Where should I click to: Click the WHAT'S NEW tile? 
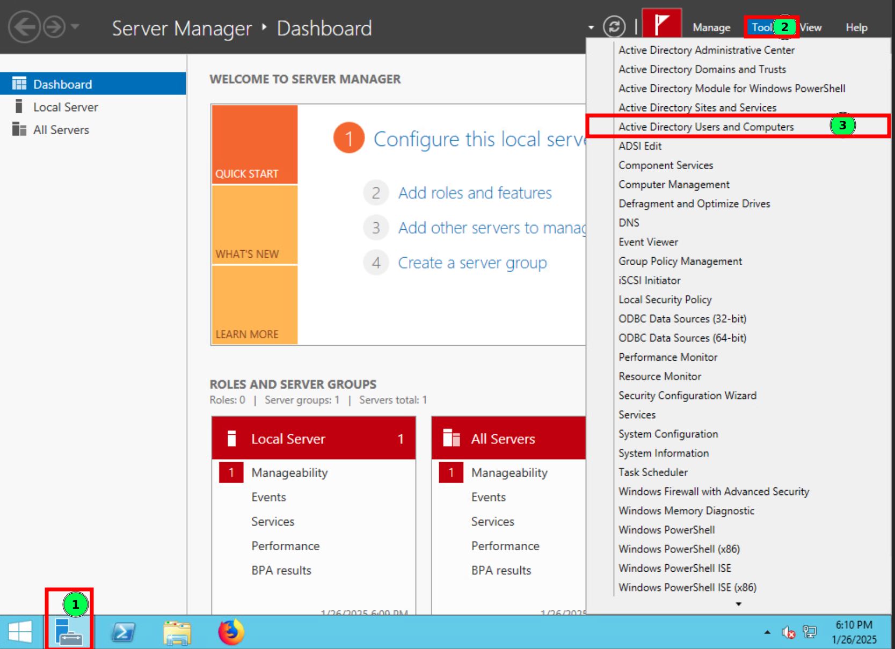point(254,225)
